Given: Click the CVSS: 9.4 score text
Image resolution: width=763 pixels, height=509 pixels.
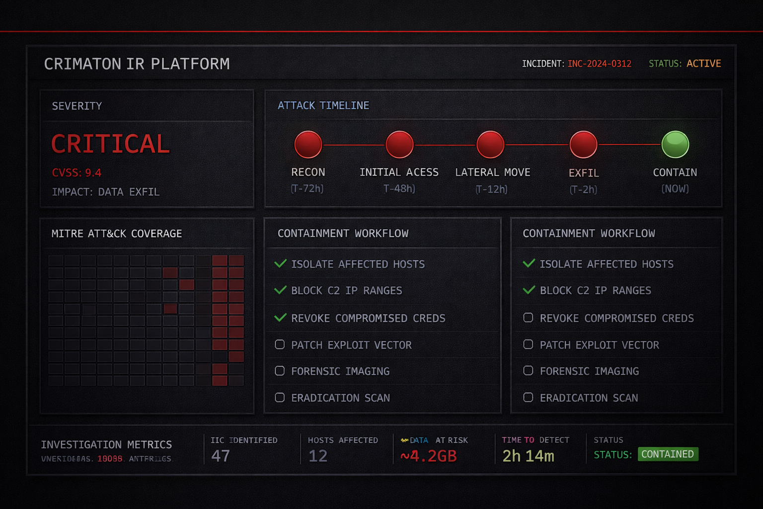Looking at the screenshot, I should 76,173.
